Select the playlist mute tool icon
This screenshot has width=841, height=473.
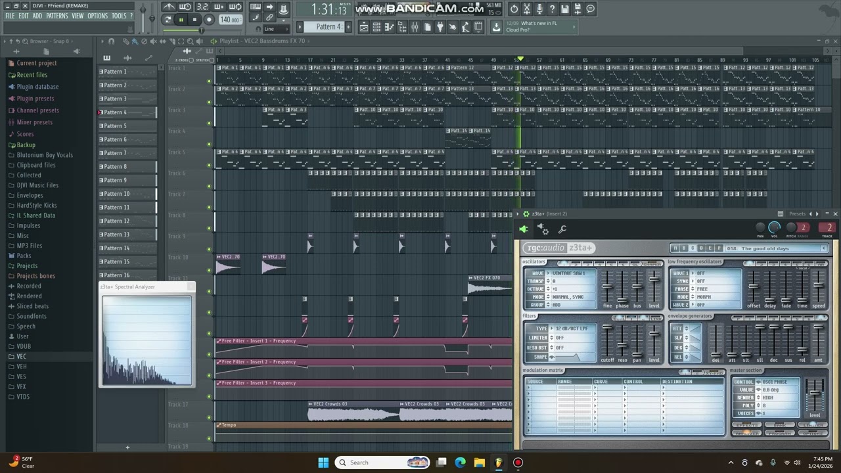[x=154, y=41]
